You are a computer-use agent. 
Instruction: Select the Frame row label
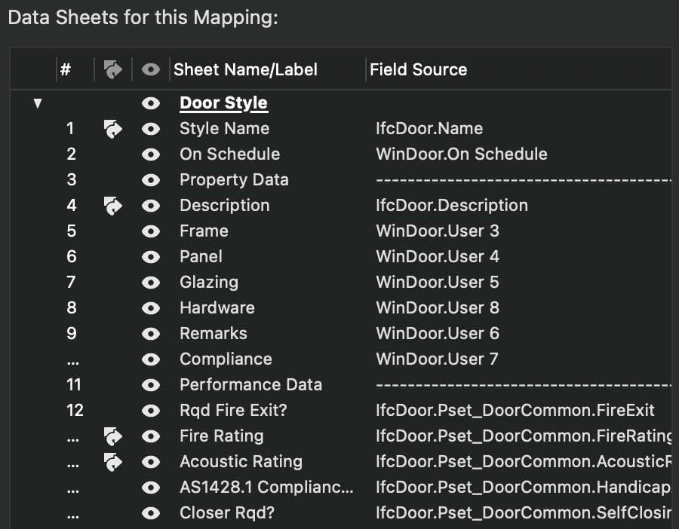[204, 231]
